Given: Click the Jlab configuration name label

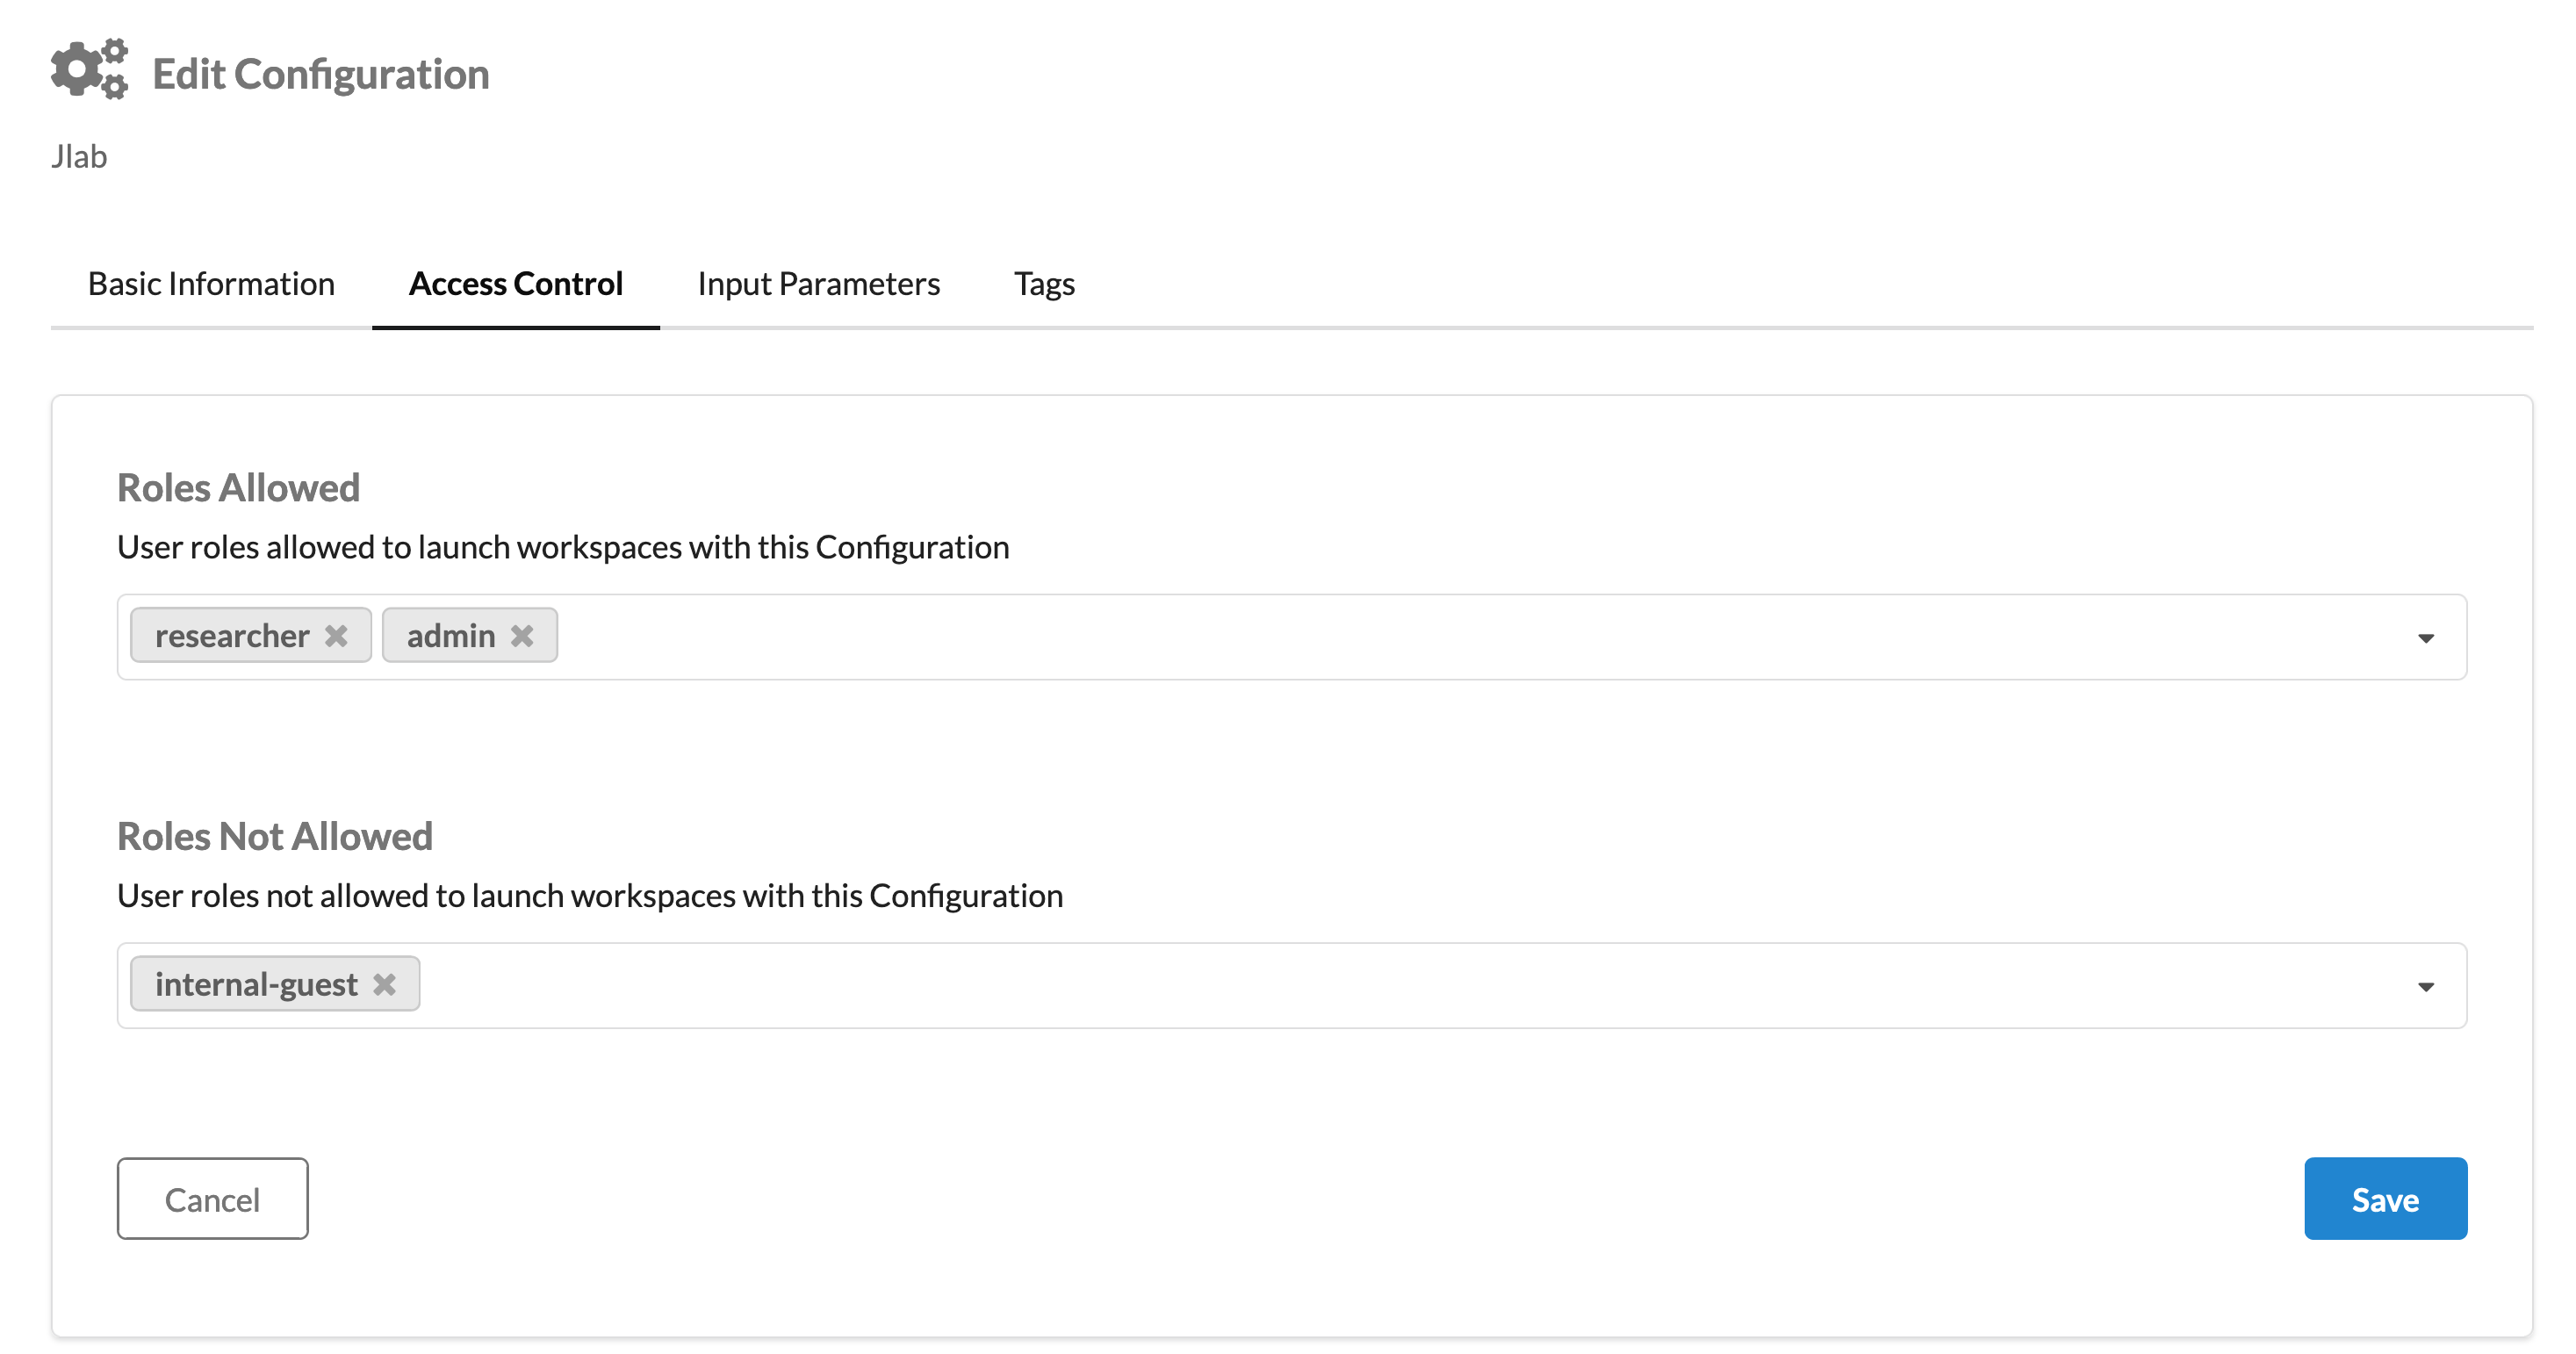Looking at the screenshot, I should point(80,155).
